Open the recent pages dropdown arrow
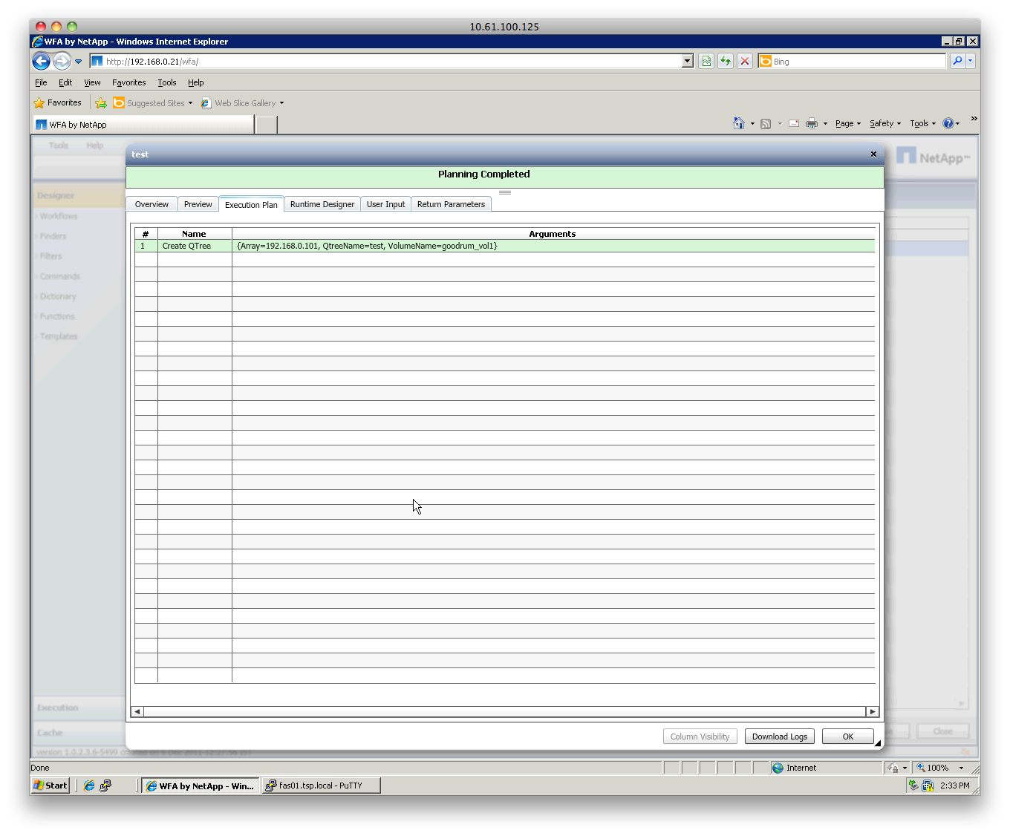This screenshot has height=836, width=1010. pos(78,62)
